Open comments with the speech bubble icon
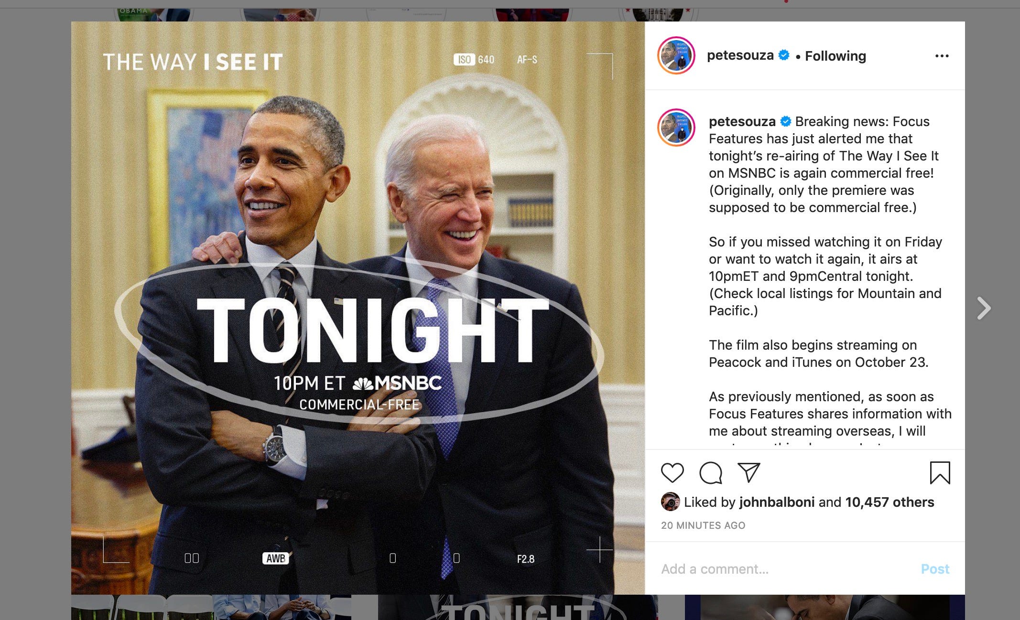 point(710,473)
